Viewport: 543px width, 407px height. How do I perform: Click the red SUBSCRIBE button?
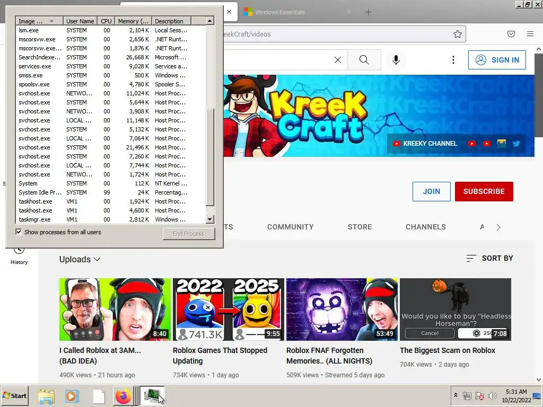coord(484,191)
